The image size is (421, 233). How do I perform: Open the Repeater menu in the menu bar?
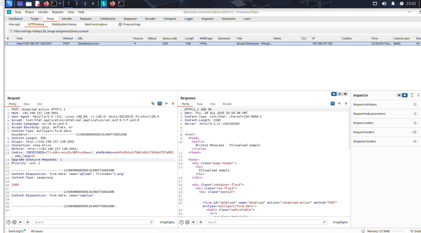tap(58, 12)
